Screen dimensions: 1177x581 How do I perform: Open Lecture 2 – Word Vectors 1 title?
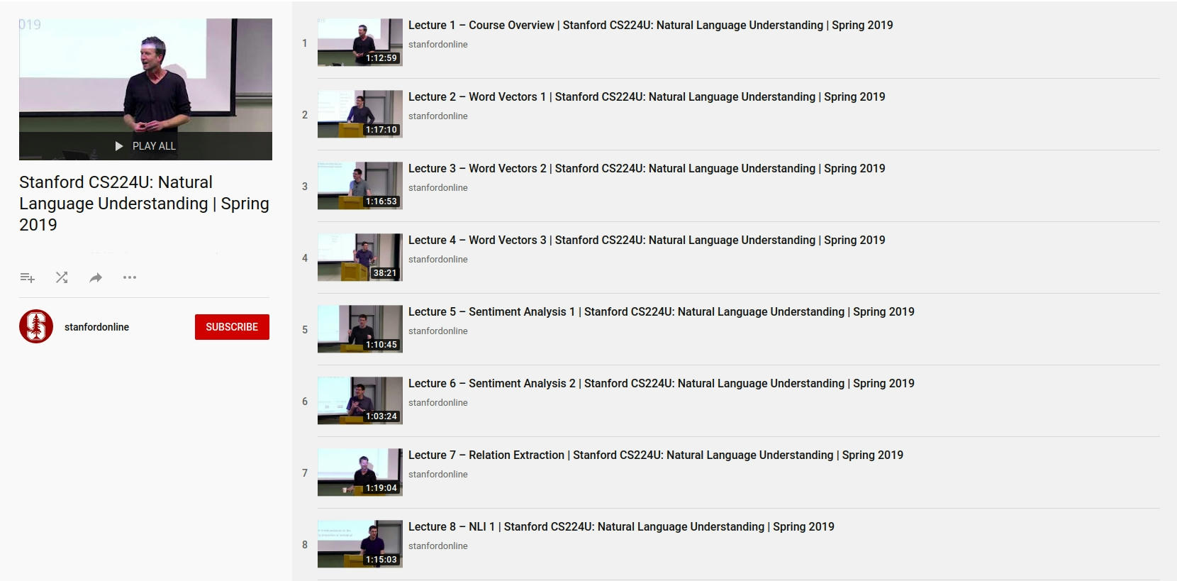(647, 97)
